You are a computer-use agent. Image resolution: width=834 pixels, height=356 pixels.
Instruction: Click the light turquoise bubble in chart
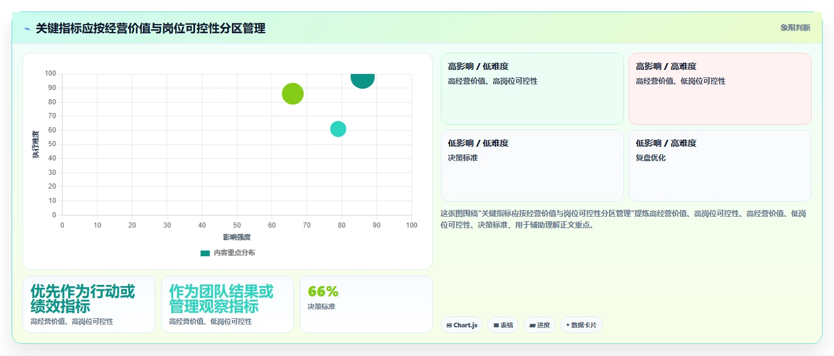coord(338,129)
